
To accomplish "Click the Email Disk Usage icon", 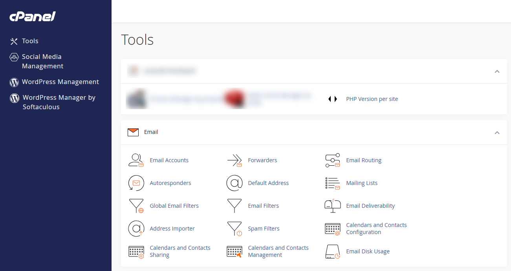I will [333, 251].
